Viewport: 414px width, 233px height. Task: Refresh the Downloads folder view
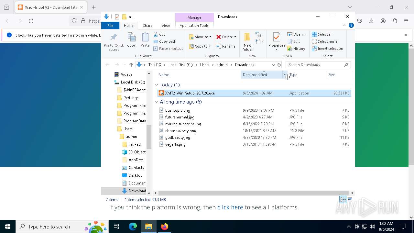tap(279, 65)
